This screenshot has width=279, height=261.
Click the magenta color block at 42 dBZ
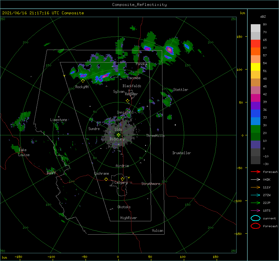tap(255, 98)
